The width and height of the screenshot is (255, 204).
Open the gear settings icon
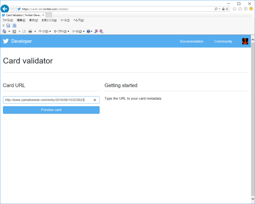point(245,9)
